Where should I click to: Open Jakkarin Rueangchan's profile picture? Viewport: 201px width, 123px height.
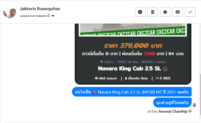coord(10,12)
